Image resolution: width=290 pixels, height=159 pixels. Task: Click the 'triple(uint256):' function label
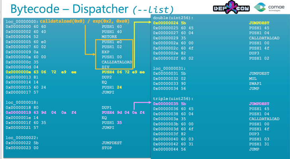(173, 99)
